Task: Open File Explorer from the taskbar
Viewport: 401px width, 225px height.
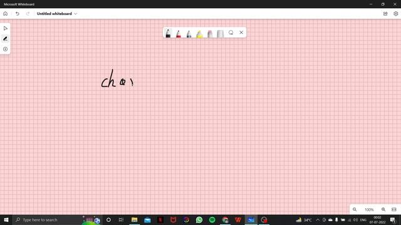Action: click(134, 219)
